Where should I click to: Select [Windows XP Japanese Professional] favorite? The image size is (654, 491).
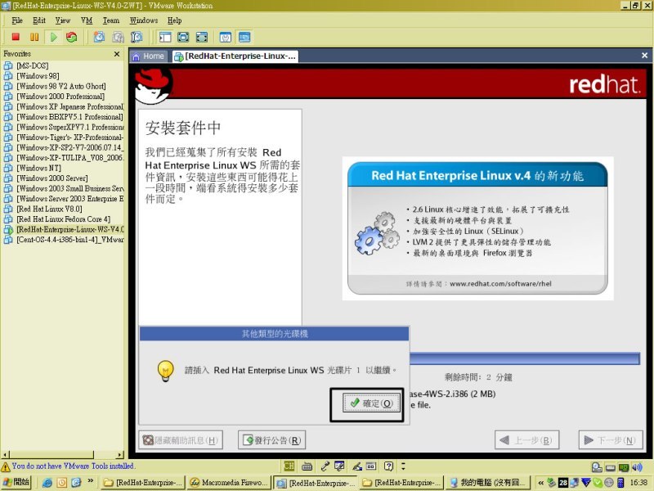[x=70, y=106]
